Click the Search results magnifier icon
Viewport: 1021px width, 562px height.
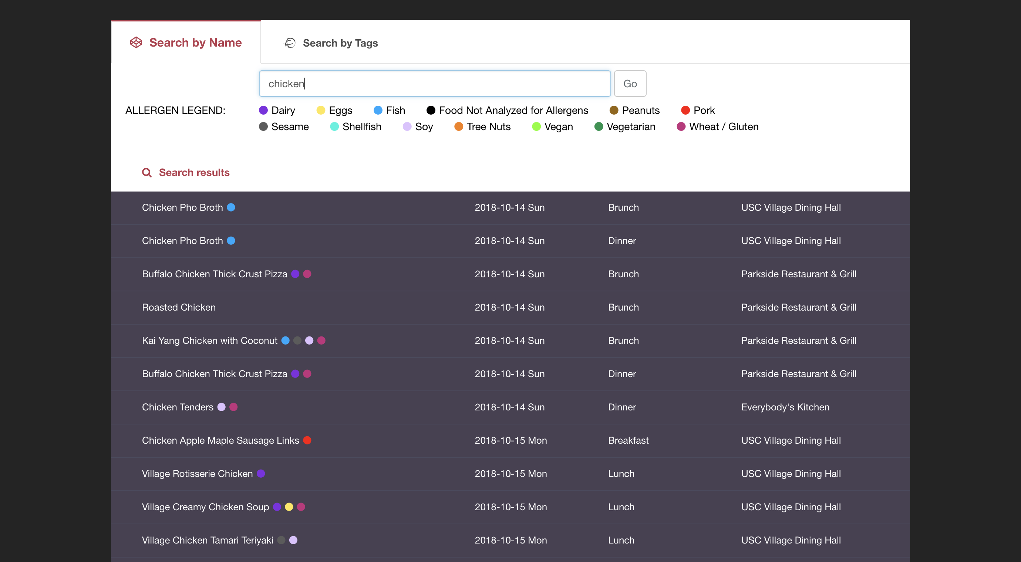point(146,173)
